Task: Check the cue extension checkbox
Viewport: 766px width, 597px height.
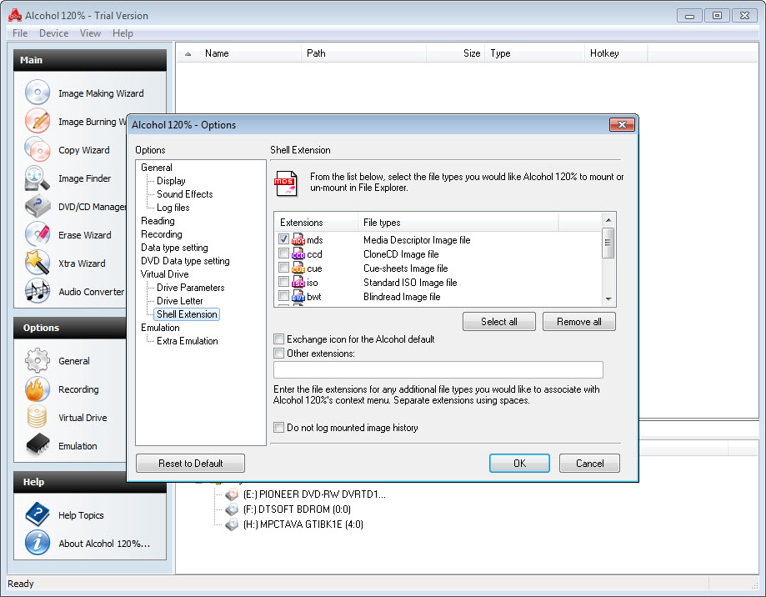Action: point(283,268)
